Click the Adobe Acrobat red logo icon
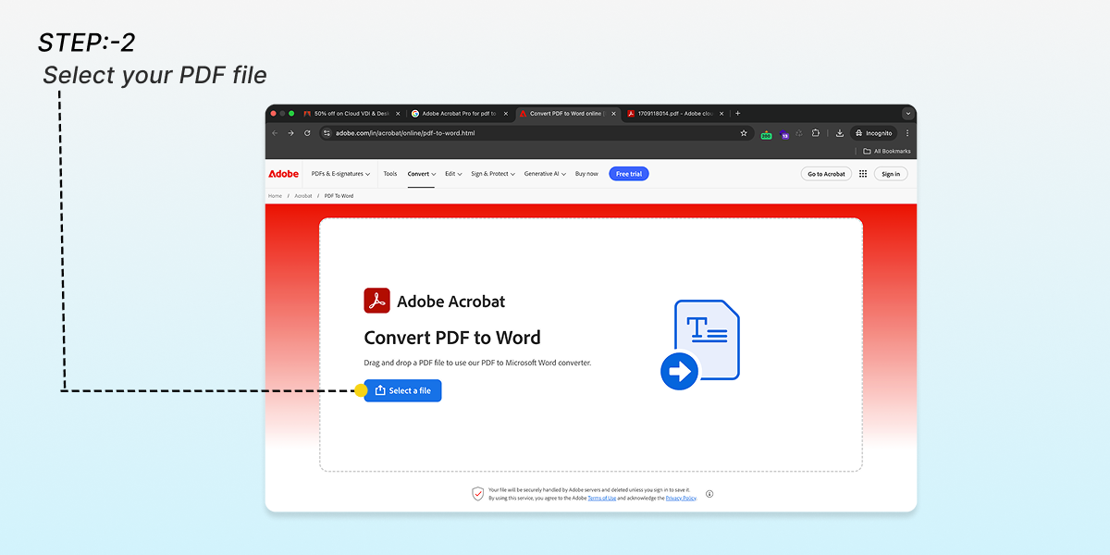 point(377,300)
